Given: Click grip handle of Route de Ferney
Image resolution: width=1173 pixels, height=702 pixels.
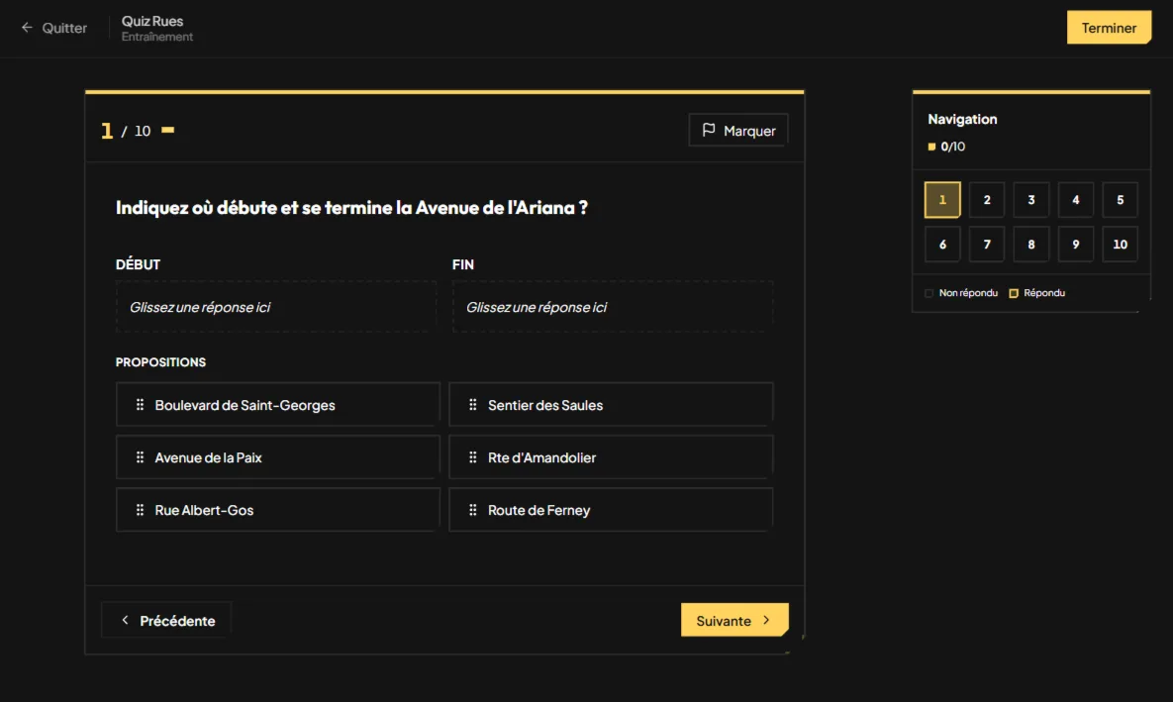Looking at the screenshot, I should tap(473, 510).
